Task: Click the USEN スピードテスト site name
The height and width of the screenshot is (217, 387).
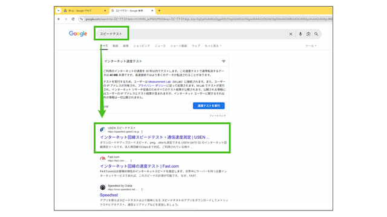Action: (x=122, y=128)
